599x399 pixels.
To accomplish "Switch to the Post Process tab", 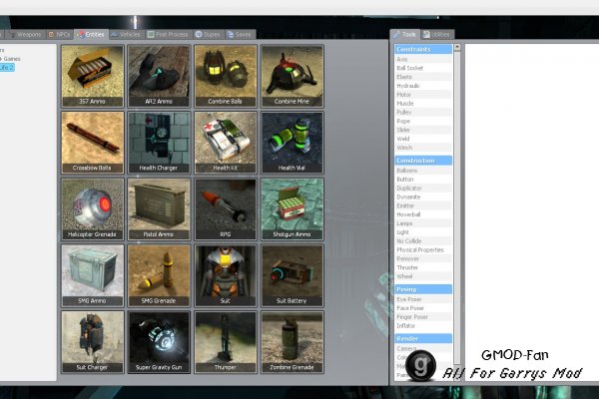I will pyautogui.click(x=168, y=34).
